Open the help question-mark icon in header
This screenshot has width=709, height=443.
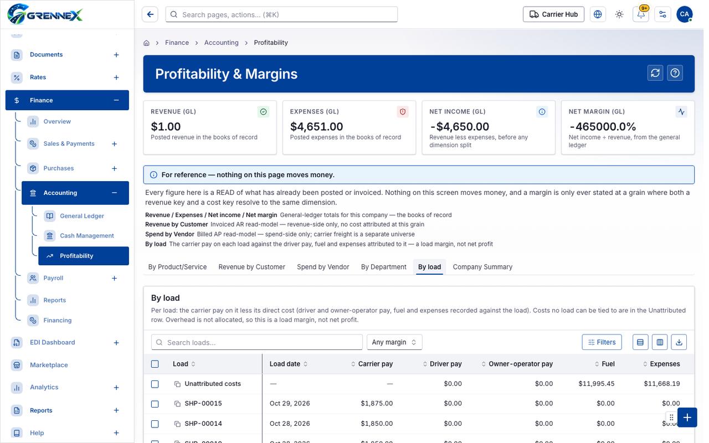(x=675, y=73)
